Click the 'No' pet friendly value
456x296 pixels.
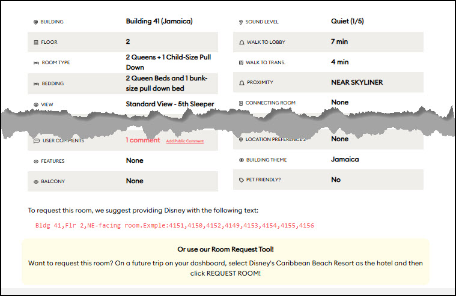[x=336, y=180]
